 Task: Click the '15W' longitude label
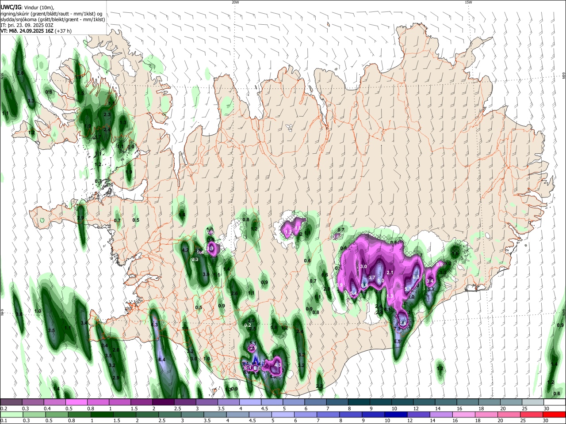[x=468, y=2]
